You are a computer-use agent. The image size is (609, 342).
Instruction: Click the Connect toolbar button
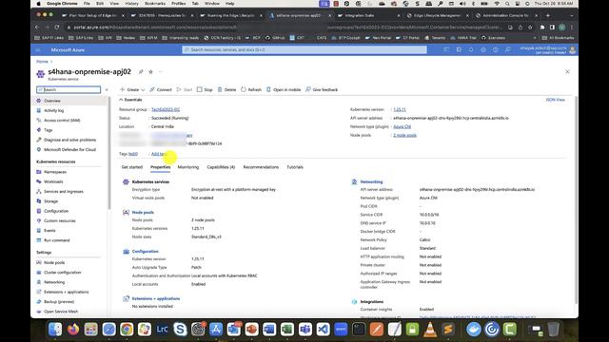(x=161, y=89)
